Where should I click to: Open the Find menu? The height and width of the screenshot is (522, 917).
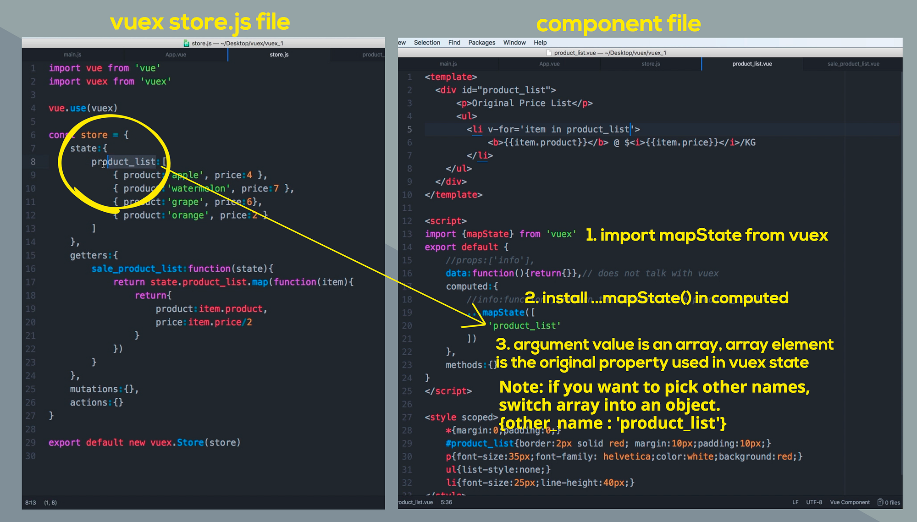[x=454, y=43]
